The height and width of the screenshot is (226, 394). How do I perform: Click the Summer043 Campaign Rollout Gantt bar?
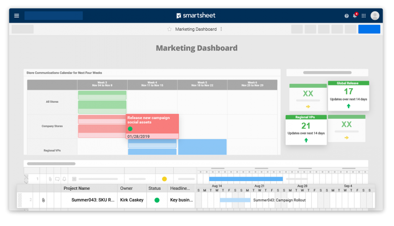[235, 200]
